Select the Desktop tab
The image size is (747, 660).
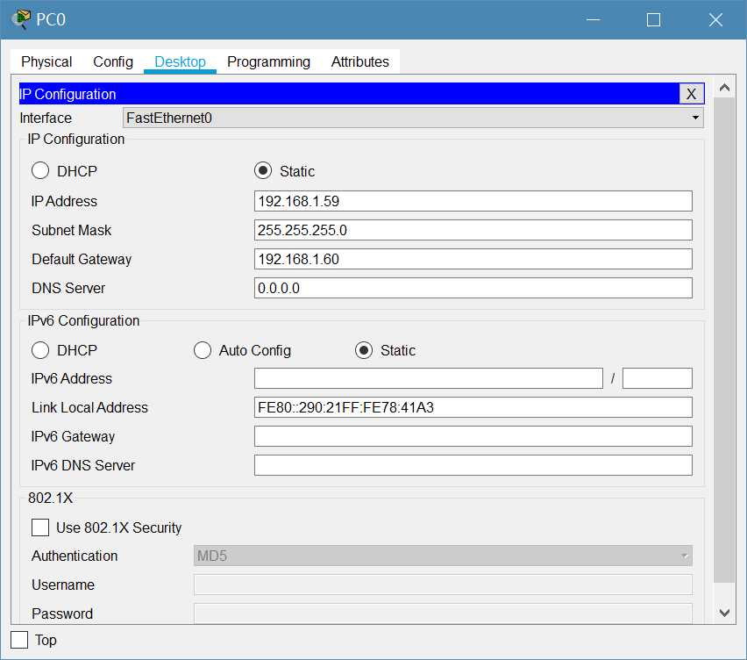[180, 61]
